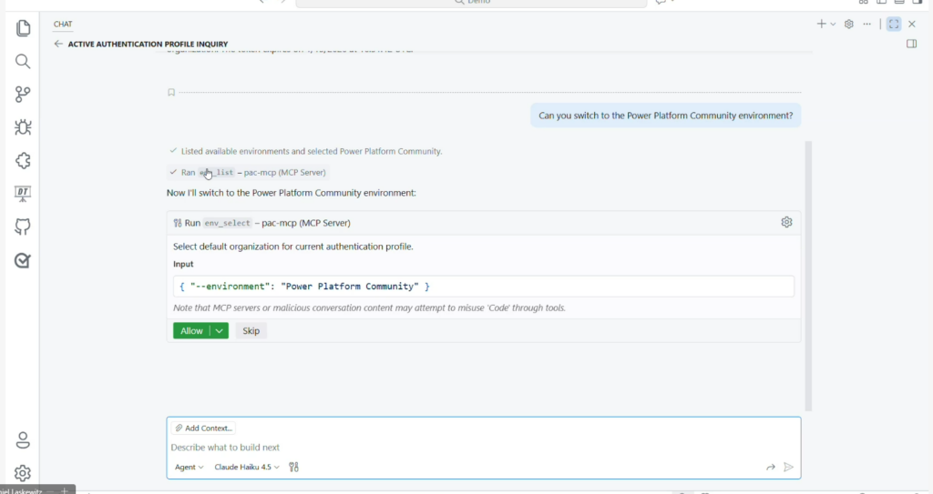Open the Run and Debug view

(23, 127)
